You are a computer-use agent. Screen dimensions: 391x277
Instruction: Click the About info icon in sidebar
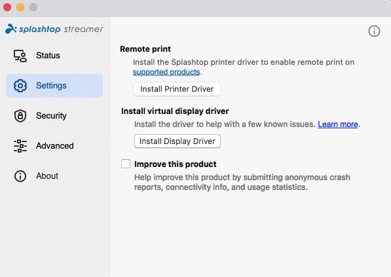pos(20,176)
